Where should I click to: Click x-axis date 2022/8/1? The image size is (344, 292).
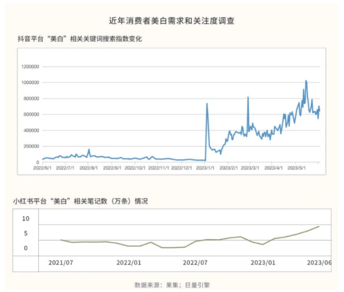click(89, 168)
